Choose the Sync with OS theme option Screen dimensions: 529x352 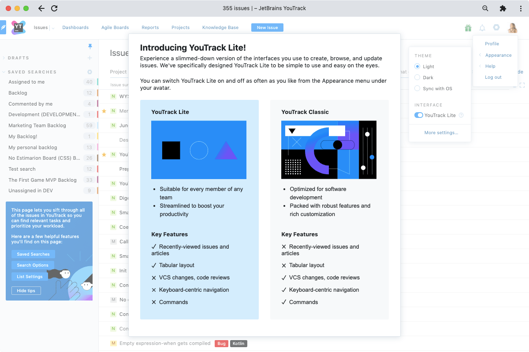pos(417,88)
